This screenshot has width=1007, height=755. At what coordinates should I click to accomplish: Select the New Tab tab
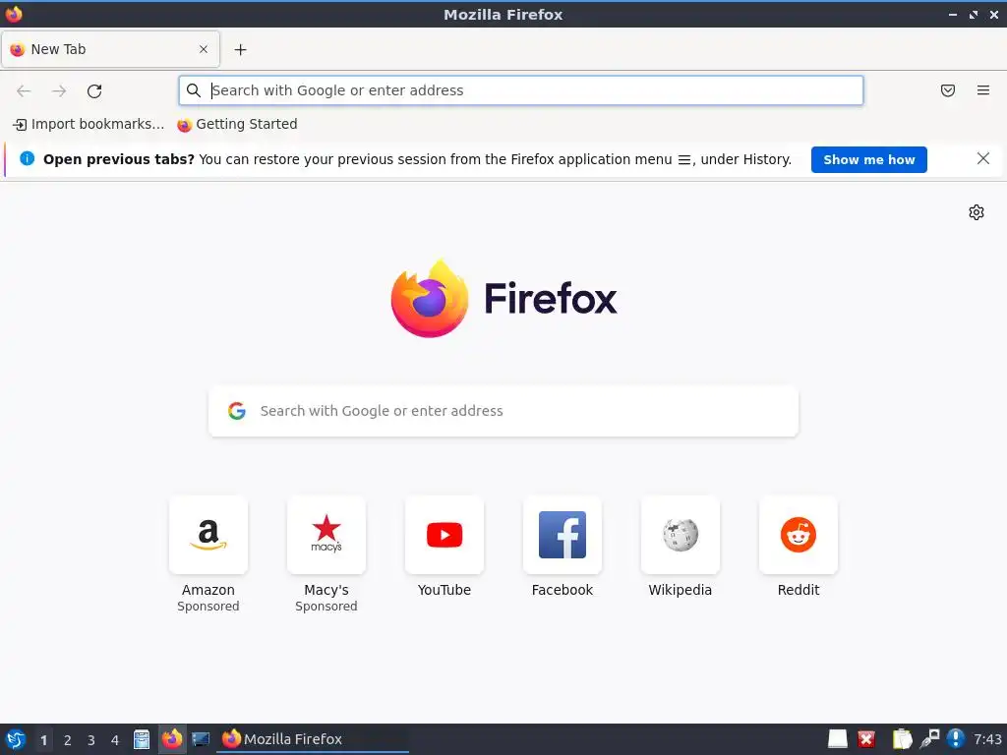pos(110,49)
